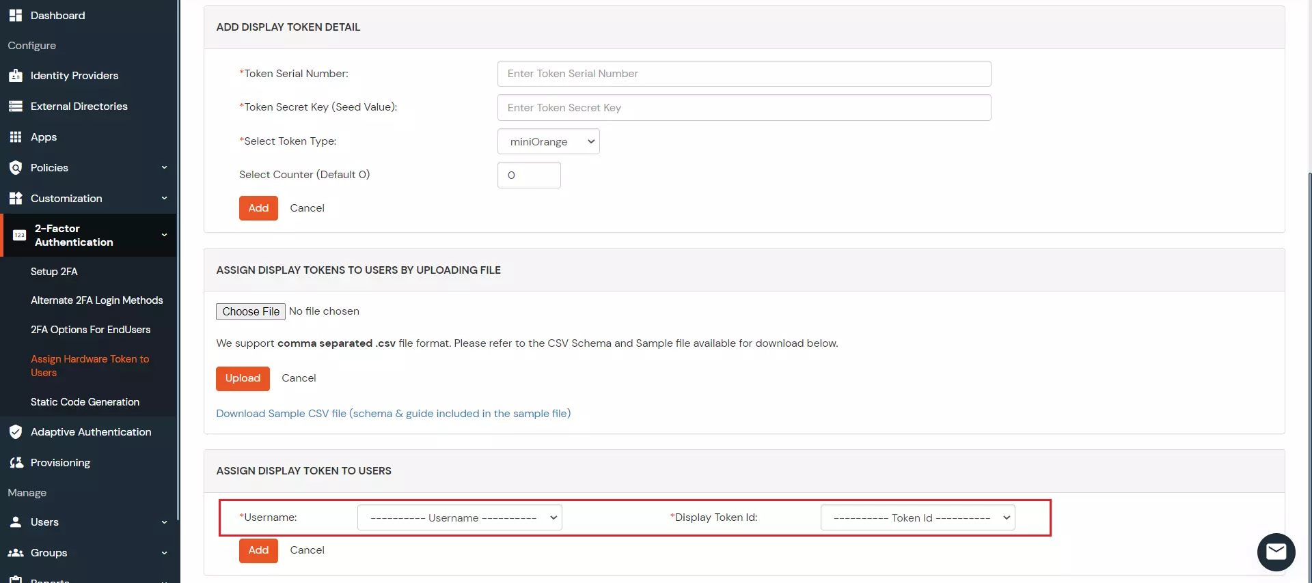The width and height of the screenshot is (1312, 583).
Task: Click the Adaptive Authentication shield icon
Action: pyautogui.click(x=16, y=432)
